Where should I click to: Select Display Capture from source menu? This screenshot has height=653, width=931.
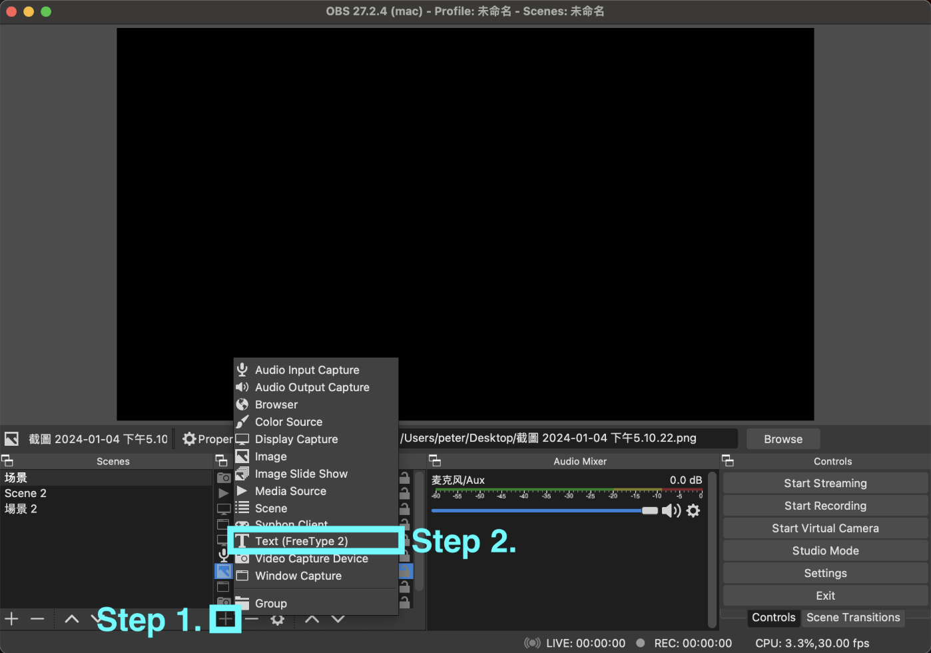[x=296, y=439]
